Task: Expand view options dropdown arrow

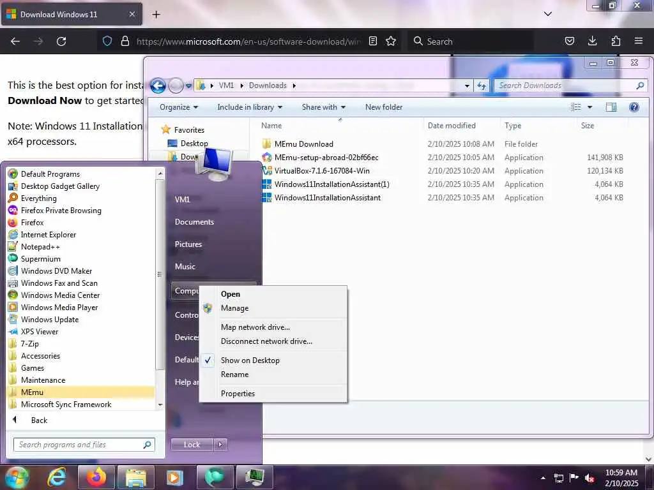Action: (589, 107)
